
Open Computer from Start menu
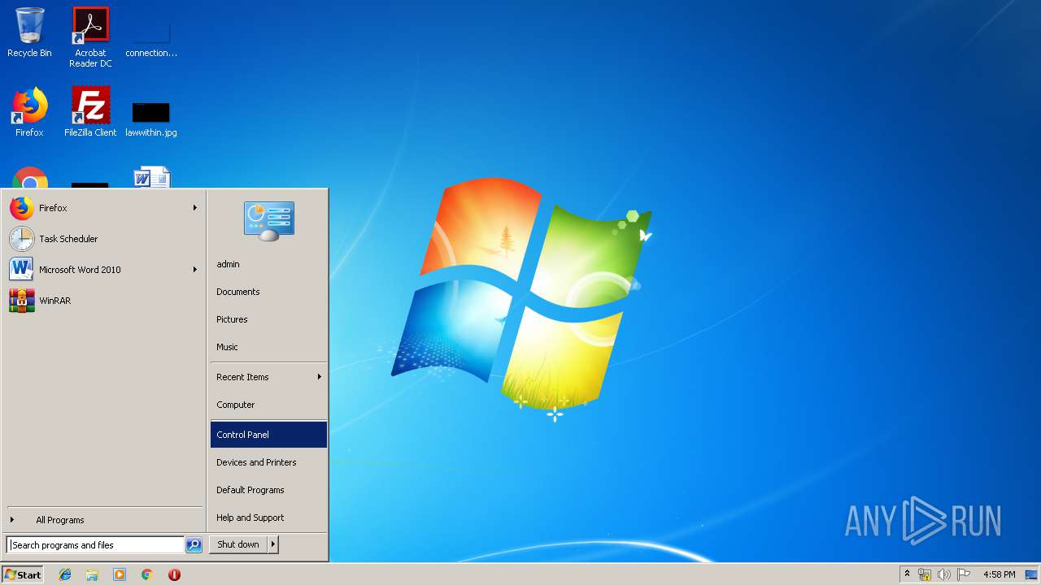click(x=268, y=405)
